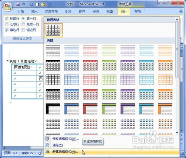Open the 审阅 Review tab
The width and height of the screenshot is (186, 158).
(96, 11)
